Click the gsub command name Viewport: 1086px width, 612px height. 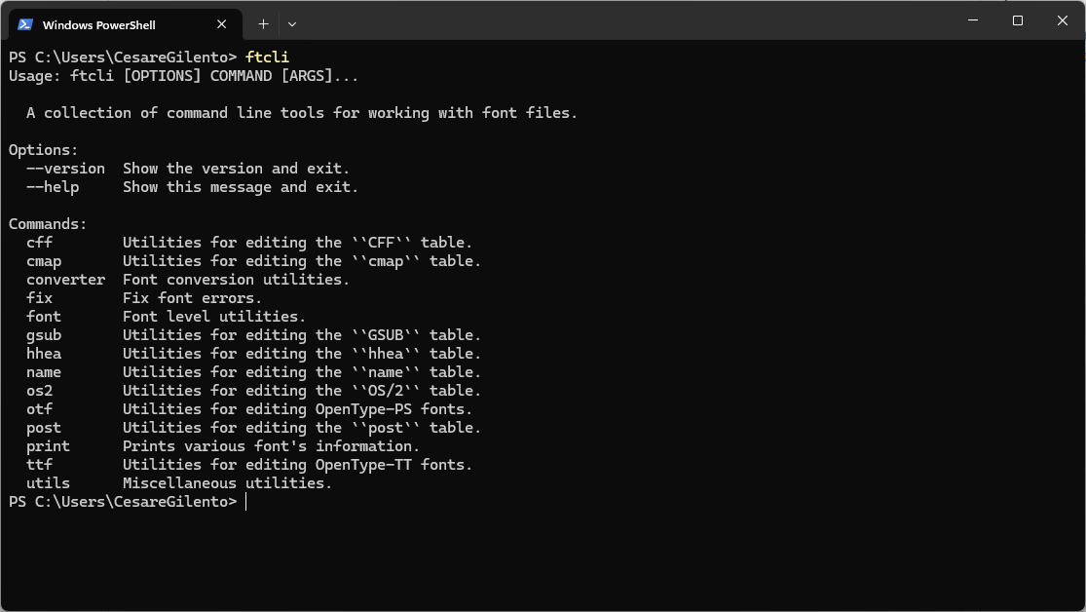[x=44, y=335]
